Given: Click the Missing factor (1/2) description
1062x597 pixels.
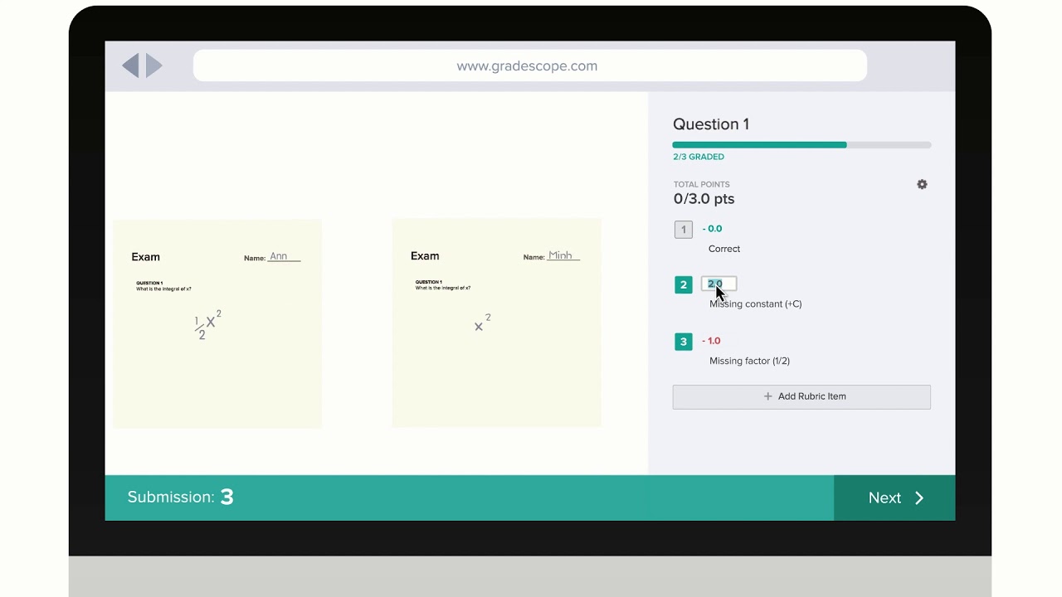Looking at the screenshot, I should pyautogui.click(x=749, y=361).
